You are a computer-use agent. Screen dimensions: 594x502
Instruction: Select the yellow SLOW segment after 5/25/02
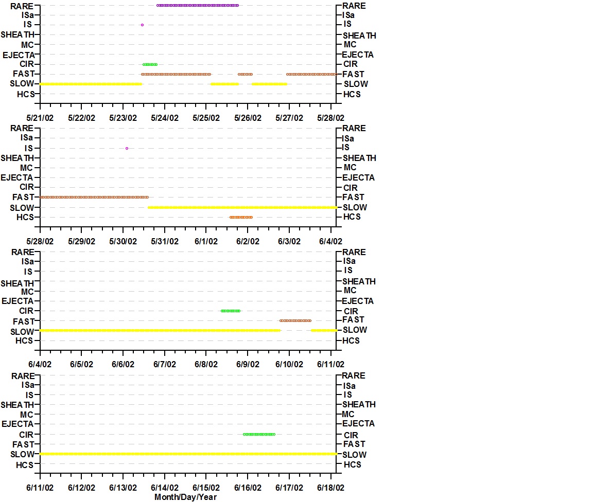[x=224, y=84]
